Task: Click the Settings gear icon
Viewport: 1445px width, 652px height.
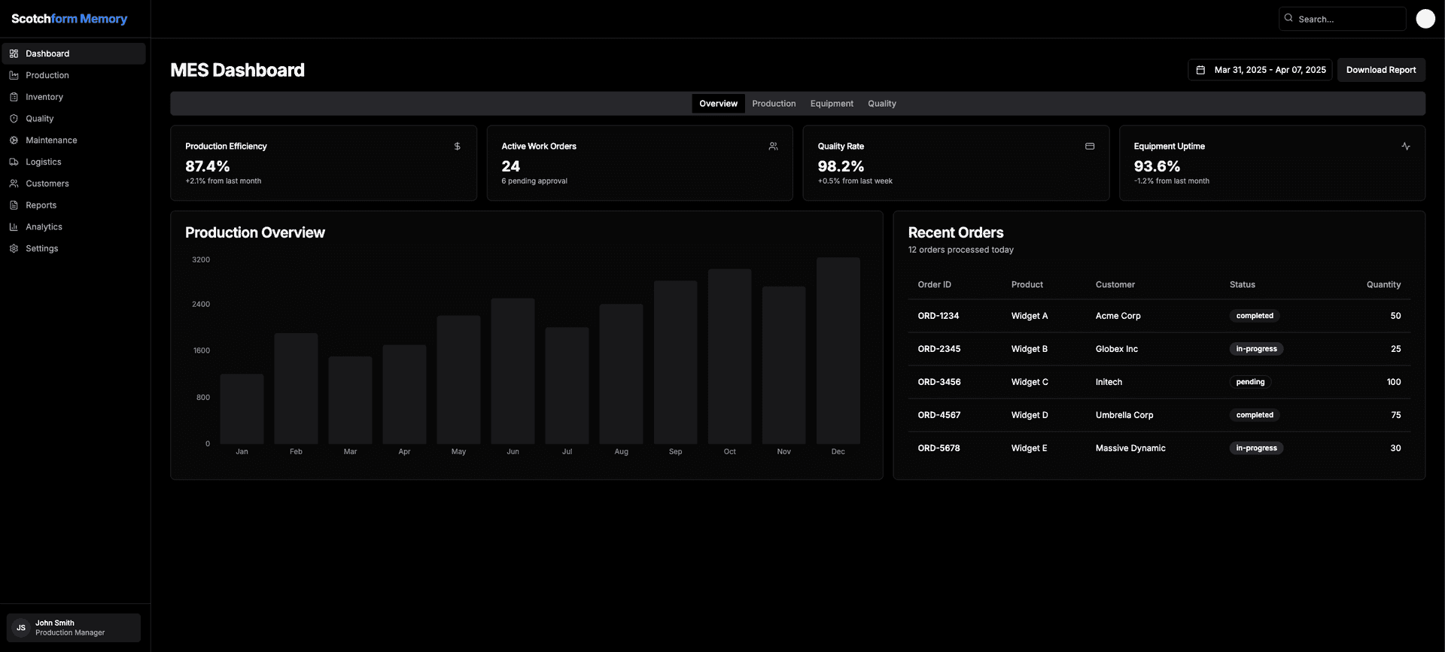Action: (14, 249)
